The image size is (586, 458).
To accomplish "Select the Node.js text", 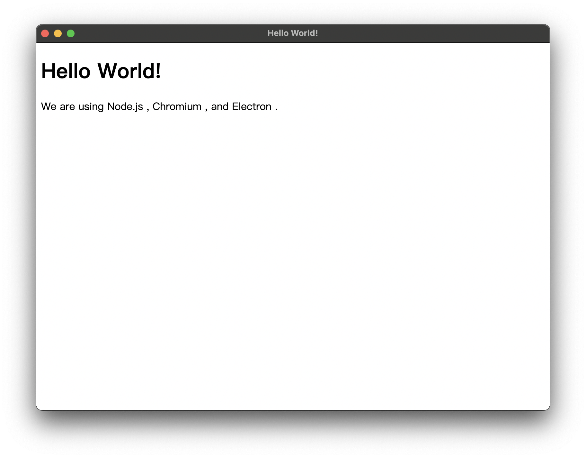I will tap(125, 106).
